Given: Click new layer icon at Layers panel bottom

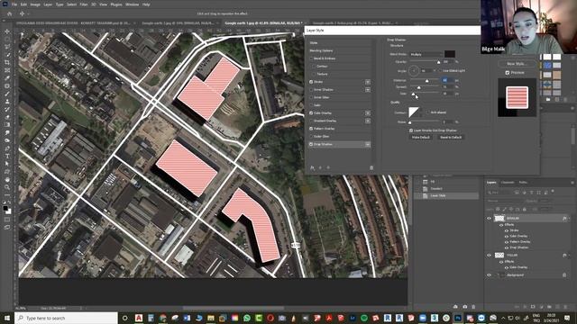Looking at the screenshot, I should pyautogui.click(x=558, y=306).
